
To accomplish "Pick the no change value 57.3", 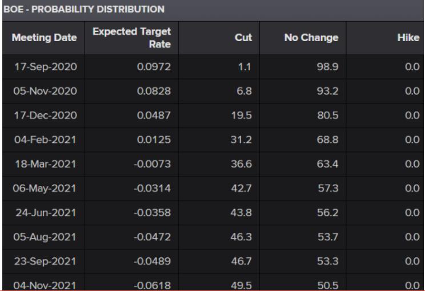I will pyautogui.click(x=328, y=188).
